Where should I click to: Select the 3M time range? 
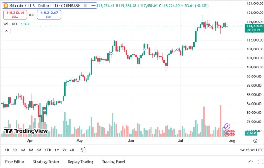(31, 150)
